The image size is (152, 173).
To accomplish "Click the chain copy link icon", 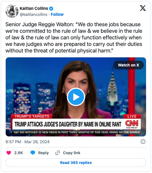I will tap(58, 153).
